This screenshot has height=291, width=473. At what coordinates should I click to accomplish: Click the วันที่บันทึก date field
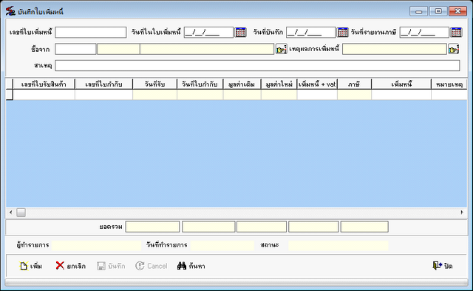pyautogui.click(x=310, y=33)
